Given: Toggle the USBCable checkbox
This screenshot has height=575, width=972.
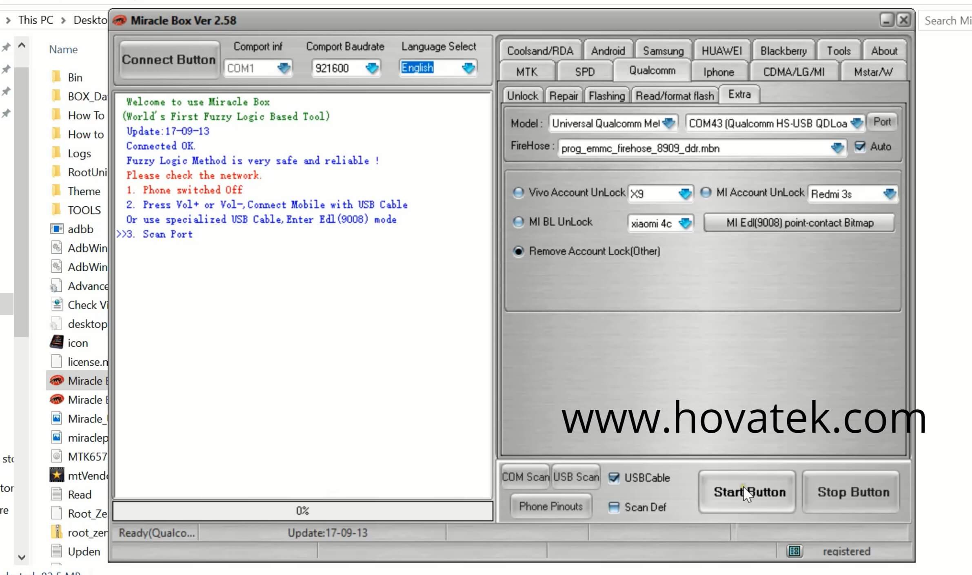Looking at the screenshot, I should tap(614, 478).
